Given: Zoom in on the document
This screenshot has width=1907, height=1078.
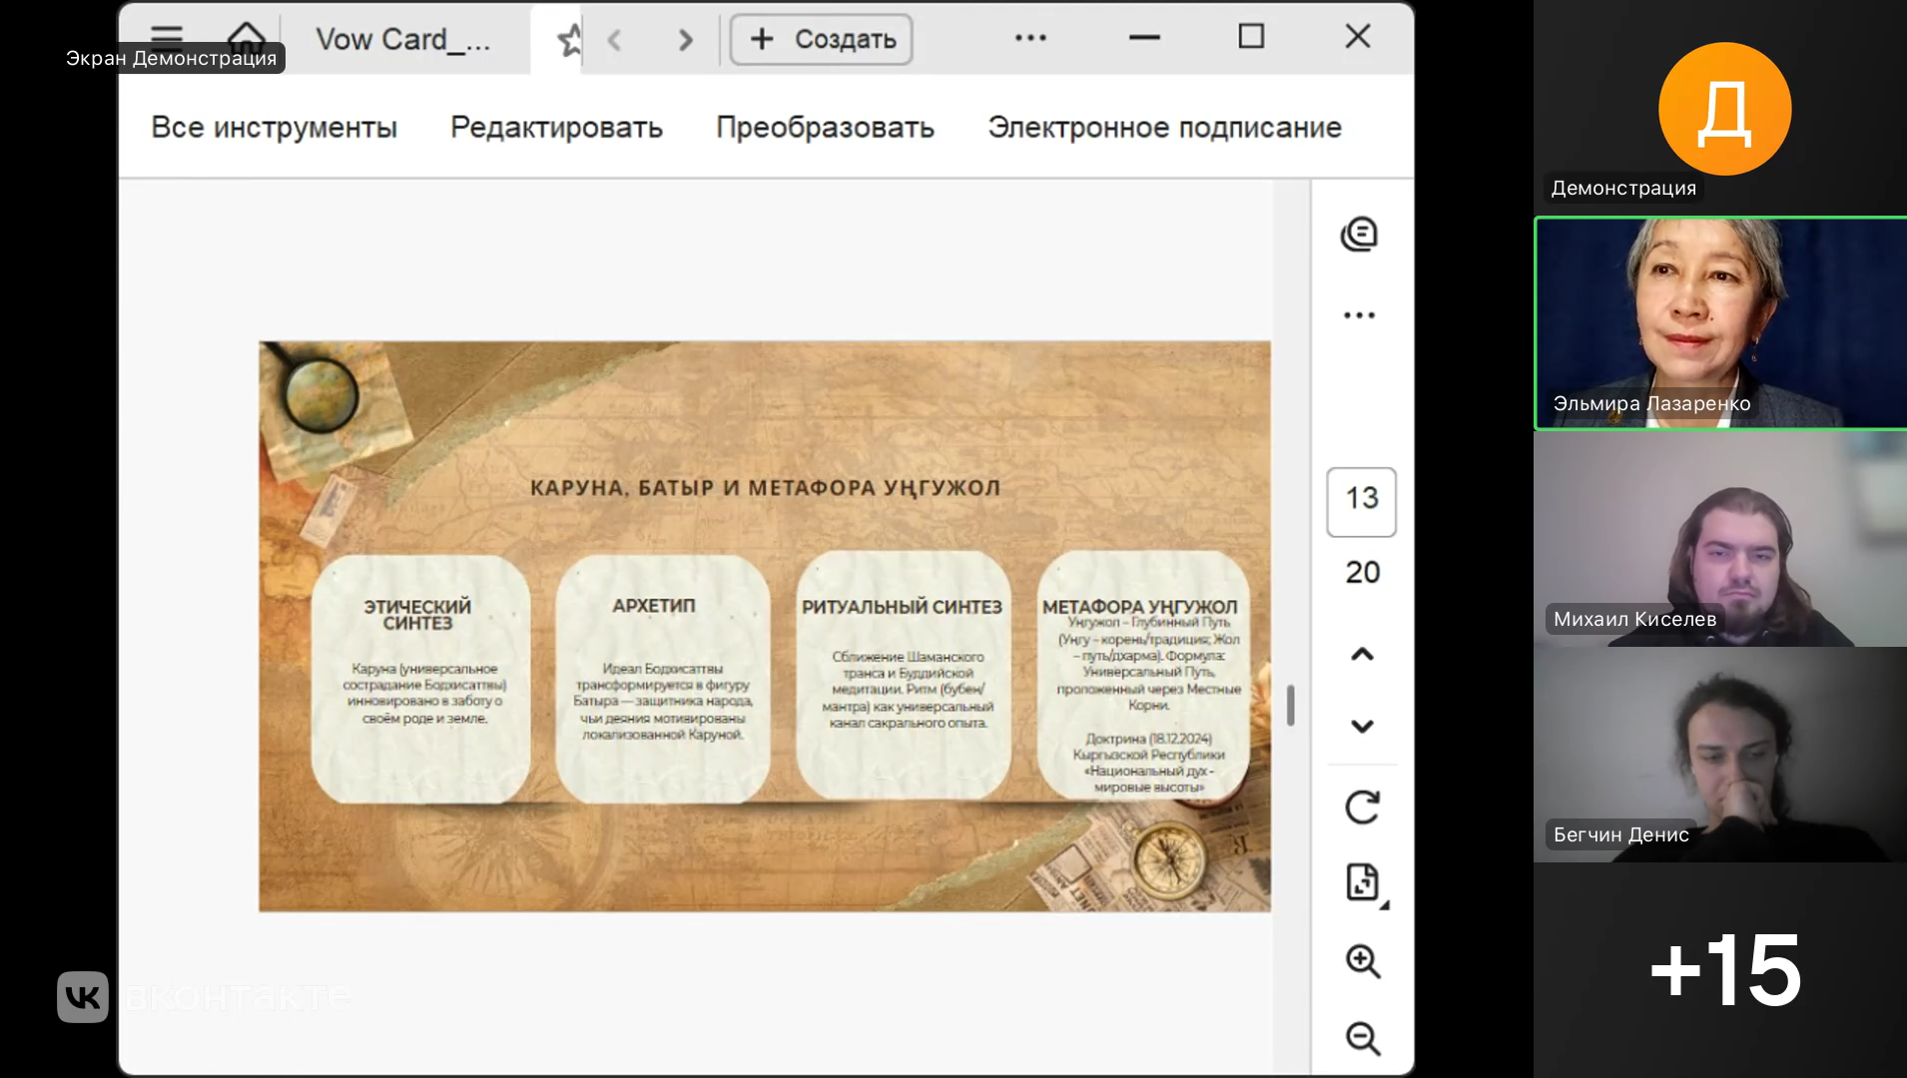Looking at the screenshot, I should [x=1362, y=961].
